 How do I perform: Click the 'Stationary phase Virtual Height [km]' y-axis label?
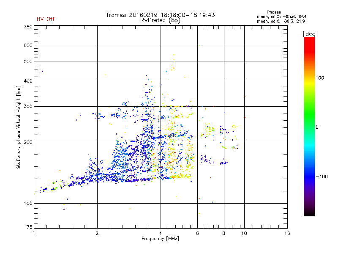[x=19, y=127]
